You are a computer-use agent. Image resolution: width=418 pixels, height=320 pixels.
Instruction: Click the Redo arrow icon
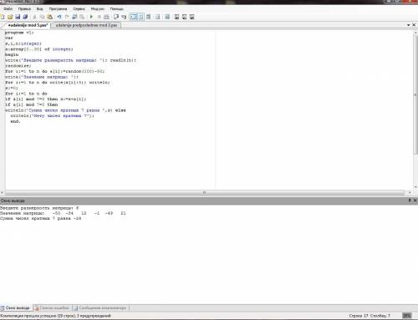pyautogui.click(x=67, y=17)
